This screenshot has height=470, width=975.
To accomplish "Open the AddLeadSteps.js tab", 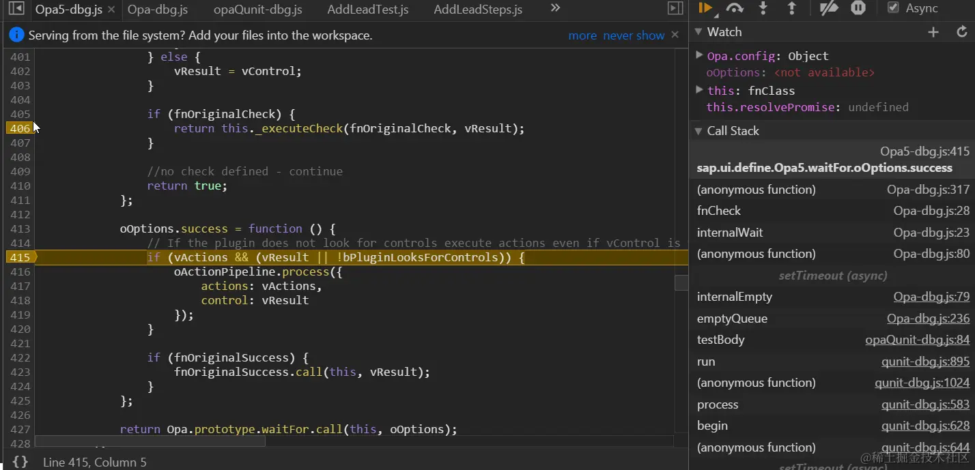I will coord(478,10).
